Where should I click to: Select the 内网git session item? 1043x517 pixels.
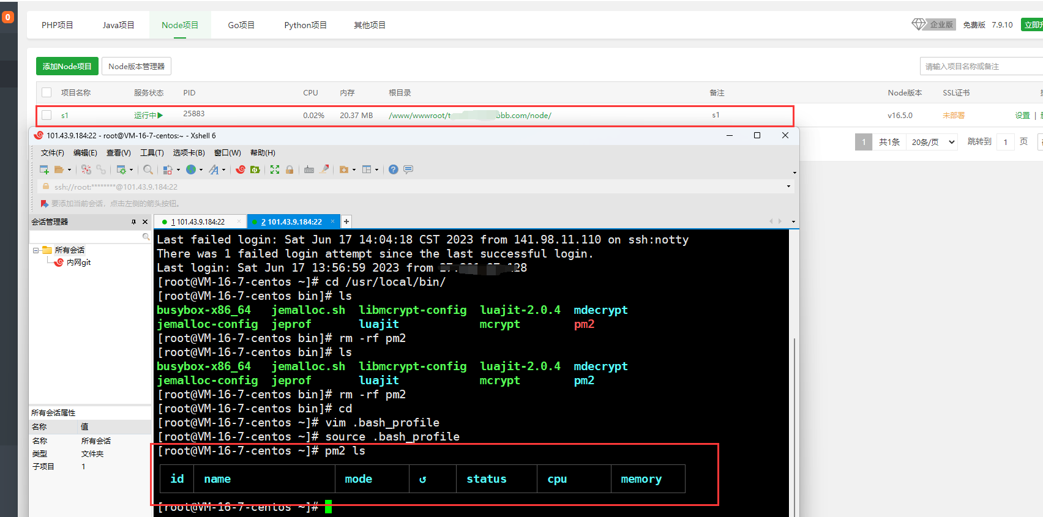coord(78,262)
